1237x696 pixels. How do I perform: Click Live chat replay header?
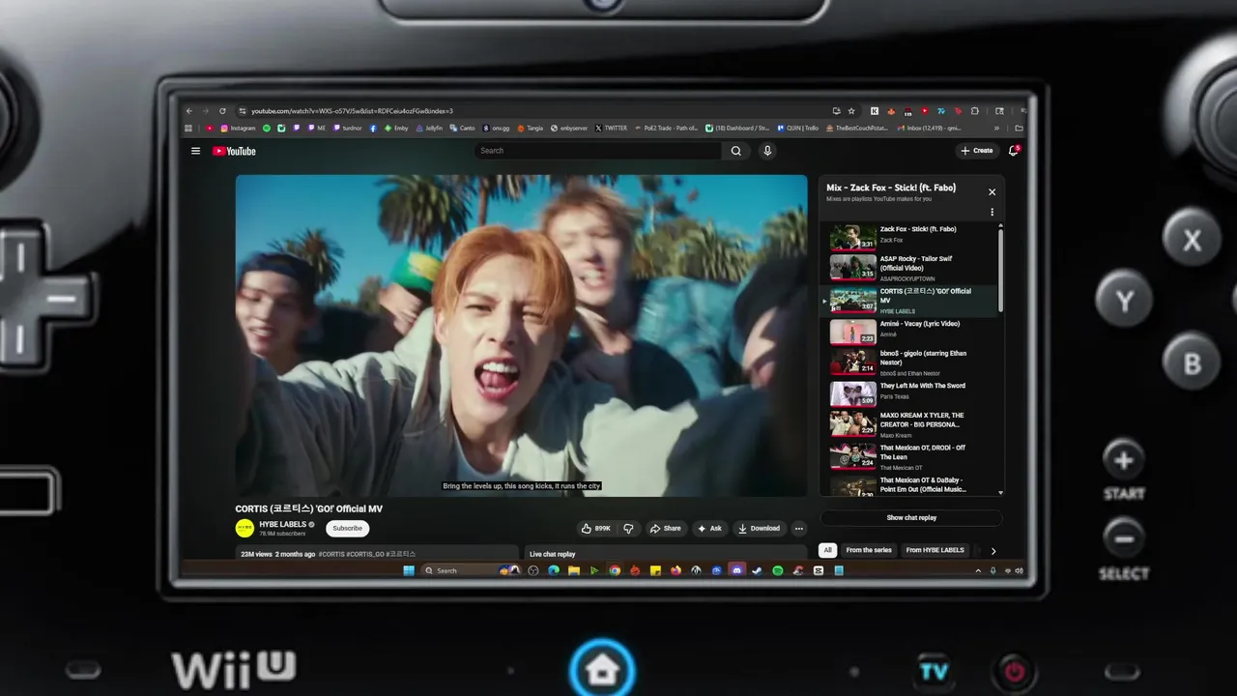pyautogui.click(x=552, y=554)
